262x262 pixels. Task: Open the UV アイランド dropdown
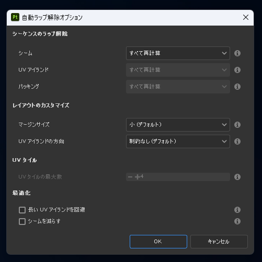[178, 70]
